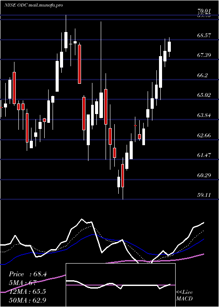This screenshot has width=219, height=307.
Task: Click the '50MA : 62.9' readout
Action: 28,300
